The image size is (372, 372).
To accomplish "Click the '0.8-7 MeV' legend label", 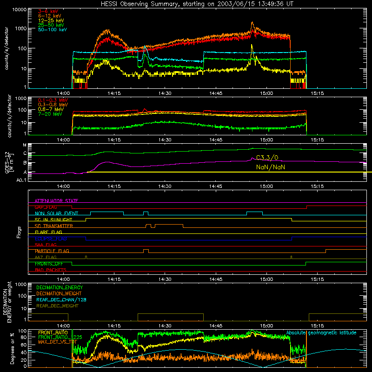I will (x=51, y=109).
